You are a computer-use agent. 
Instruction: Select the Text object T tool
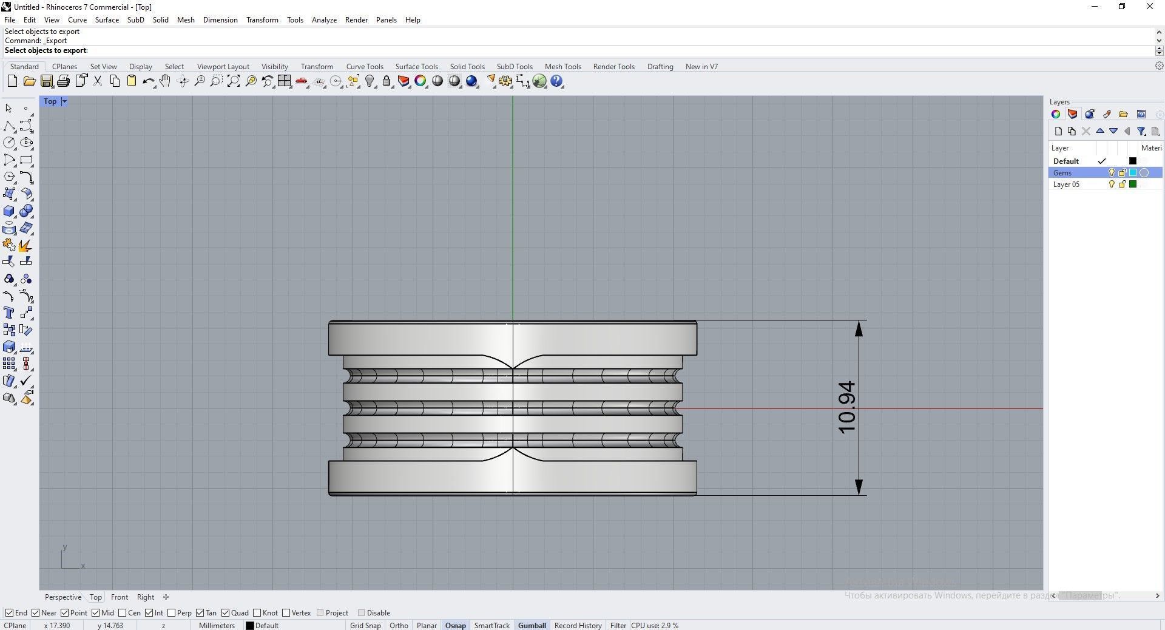click(x=9, y=313)
